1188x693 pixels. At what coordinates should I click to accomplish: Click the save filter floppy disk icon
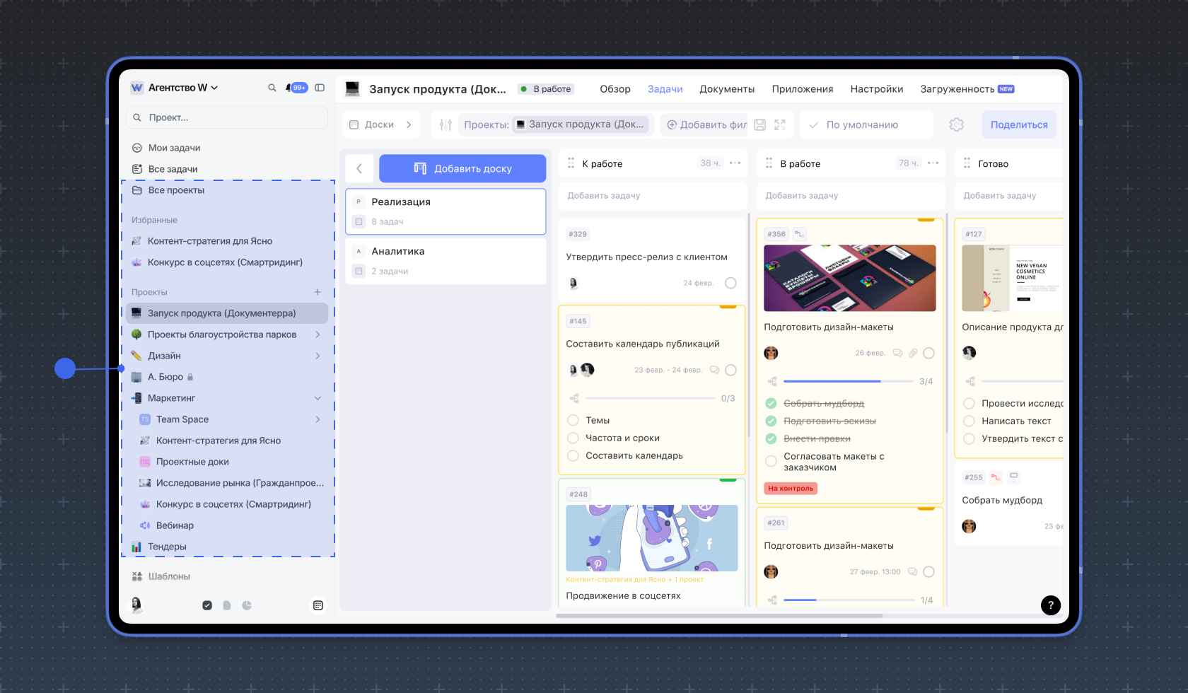pyautogui.click(x=759, y=124)
